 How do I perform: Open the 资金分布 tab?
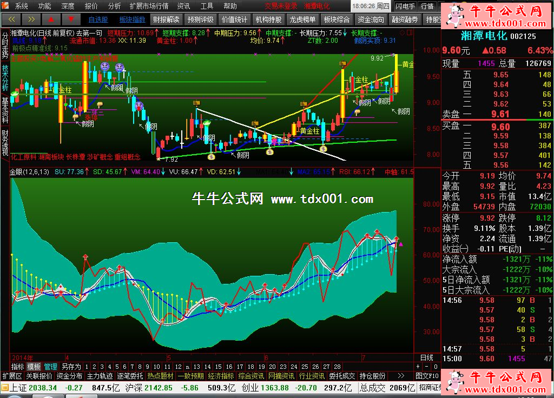click(x=70, y=376)
